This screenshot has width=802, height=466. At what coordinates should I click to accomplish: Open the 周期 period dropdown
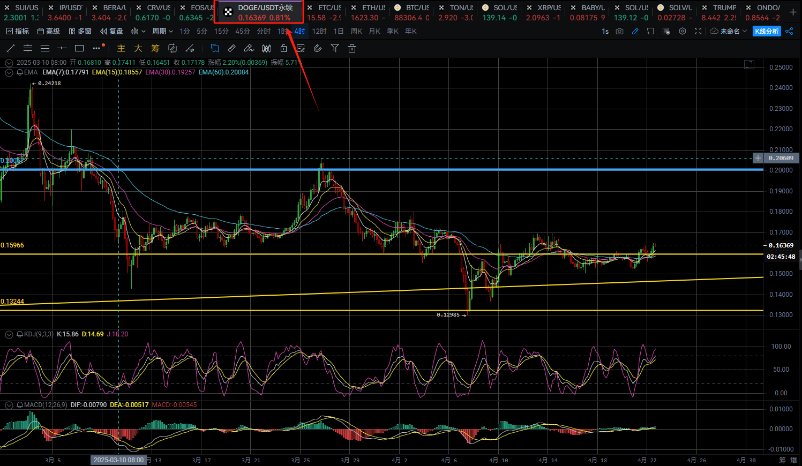162,31
